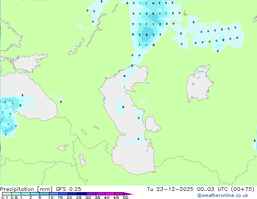Click the 2–5 mm legend swatch
Screen dimensions: 257x199
(35, 194)
